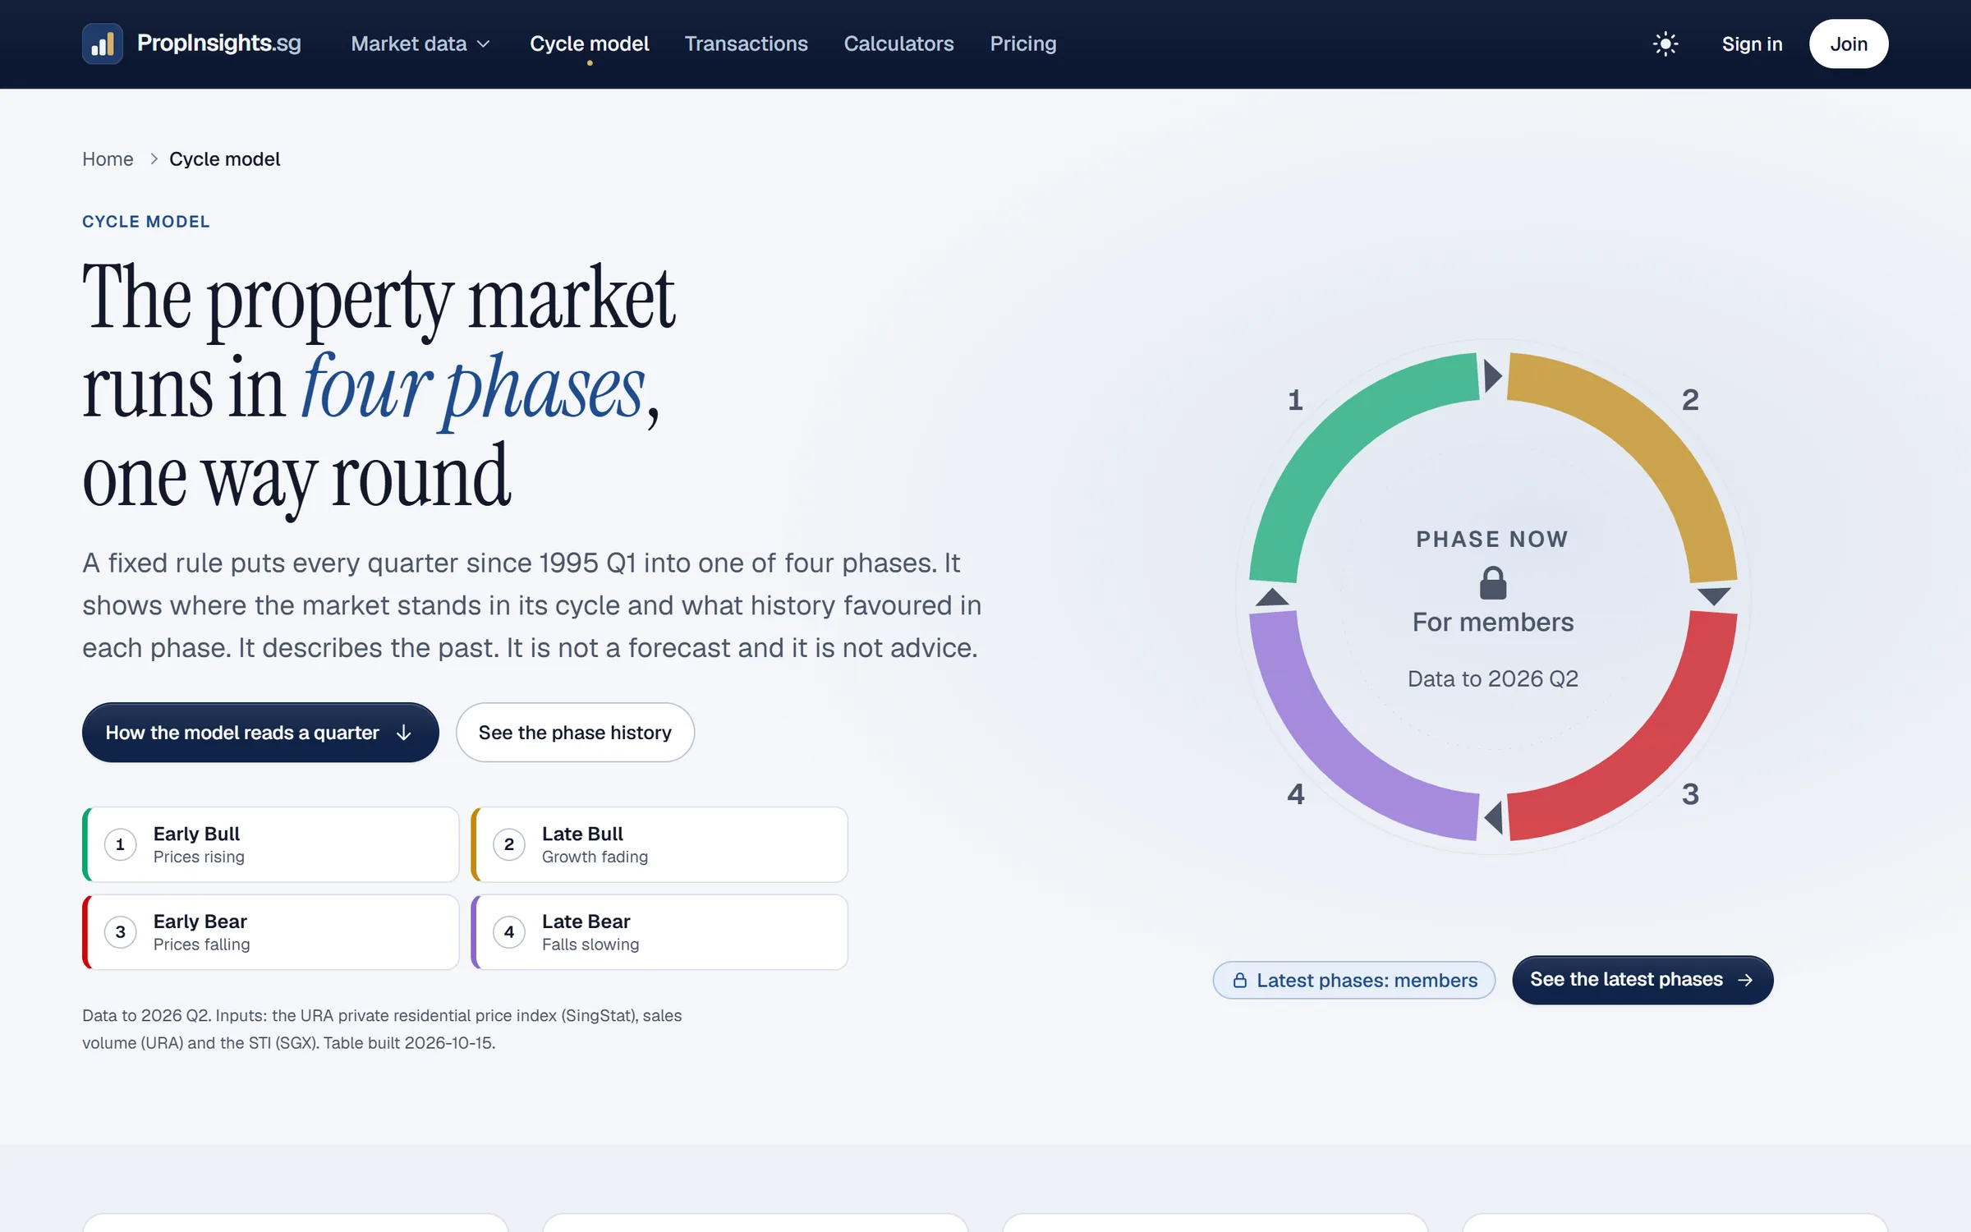The height and width of the screenshot is (1232, 1971).
Task: Click the circled number 2 on Late Bull
Action: tap(509, 844)
